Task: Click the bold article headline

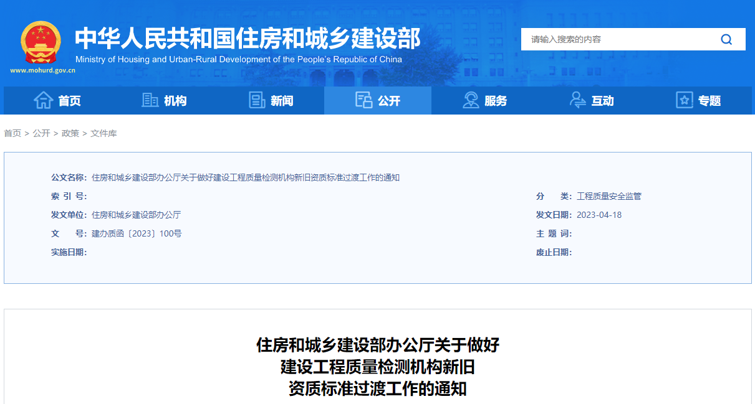Action: coord(378,367)
